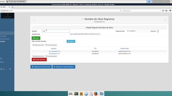Open the orange archive icon in the dock
The image size is (172, 96).
click(x=81, y=94)
